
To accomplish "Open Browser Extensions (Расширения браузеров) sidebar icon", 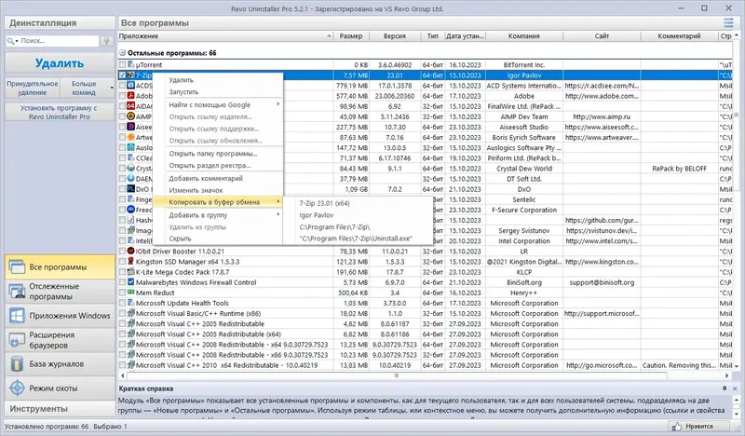I will 17,340.
